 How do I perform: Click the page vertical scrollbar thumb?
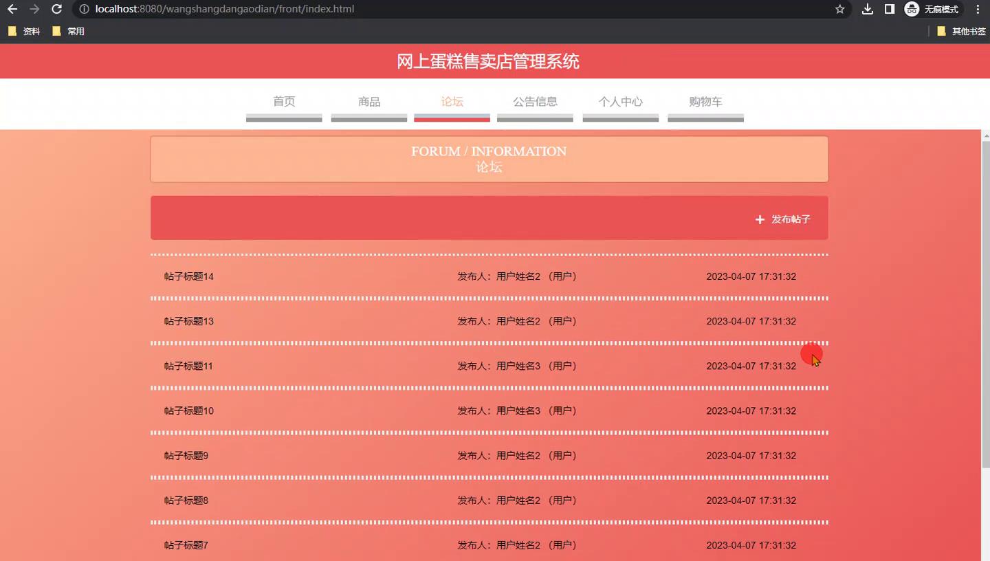[986, 305]
